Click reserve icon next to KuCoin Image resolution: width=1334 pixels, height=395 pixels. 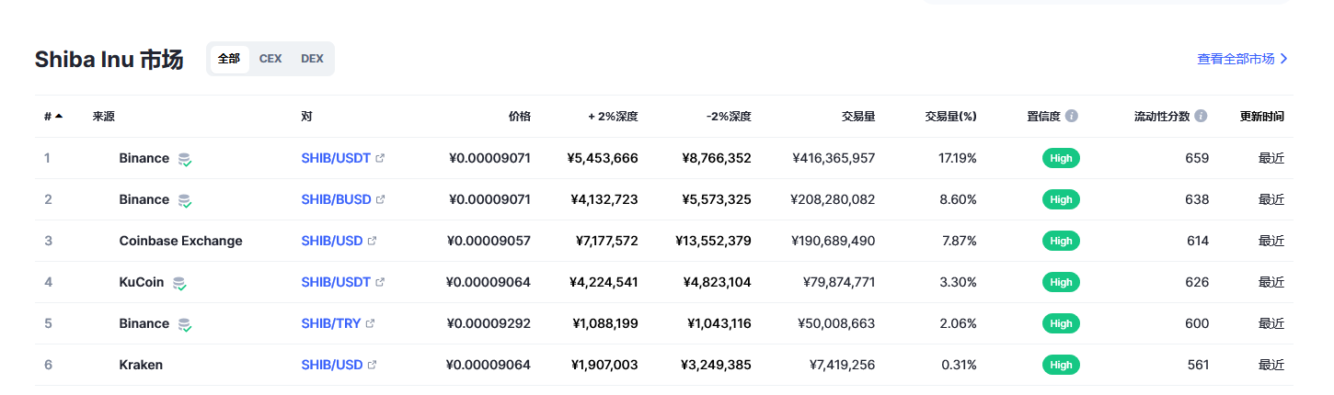pos(179,283)
